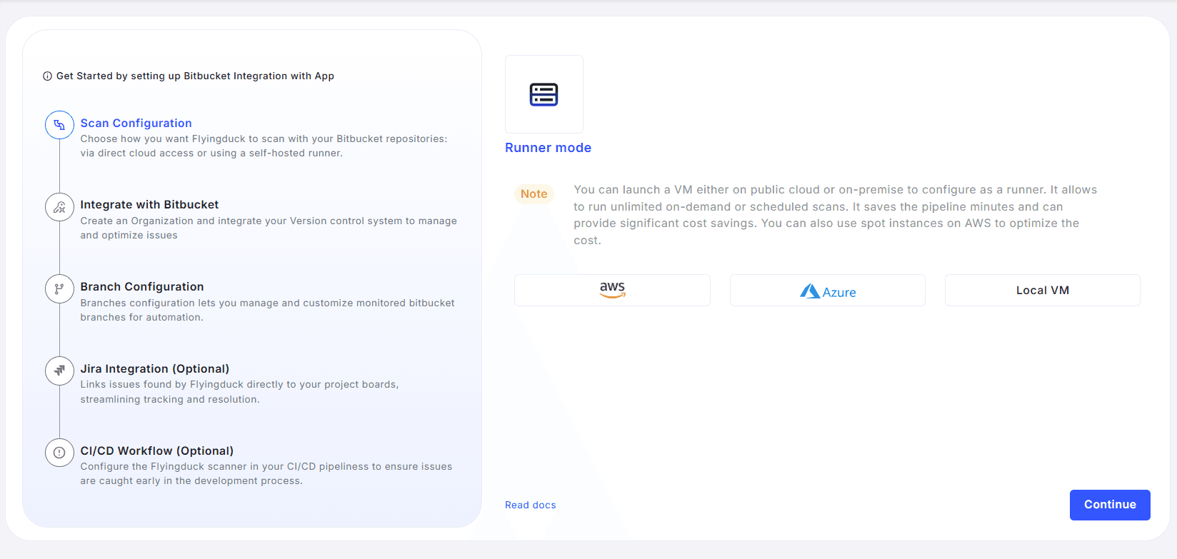The width and height of the screenshot is (1177, 559).
Task: Click the info icon beside Get Started
Action: (x=47, y=76)
